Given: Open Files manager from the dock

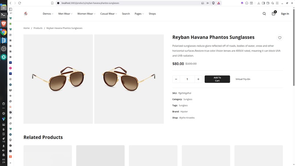Looking at the screenshot, I should tap(4, 8).
